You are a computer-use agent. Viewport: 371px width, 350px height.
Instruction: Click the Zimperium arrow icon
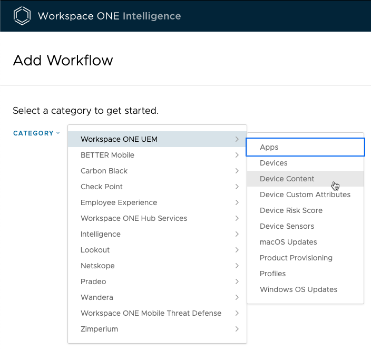237,329
